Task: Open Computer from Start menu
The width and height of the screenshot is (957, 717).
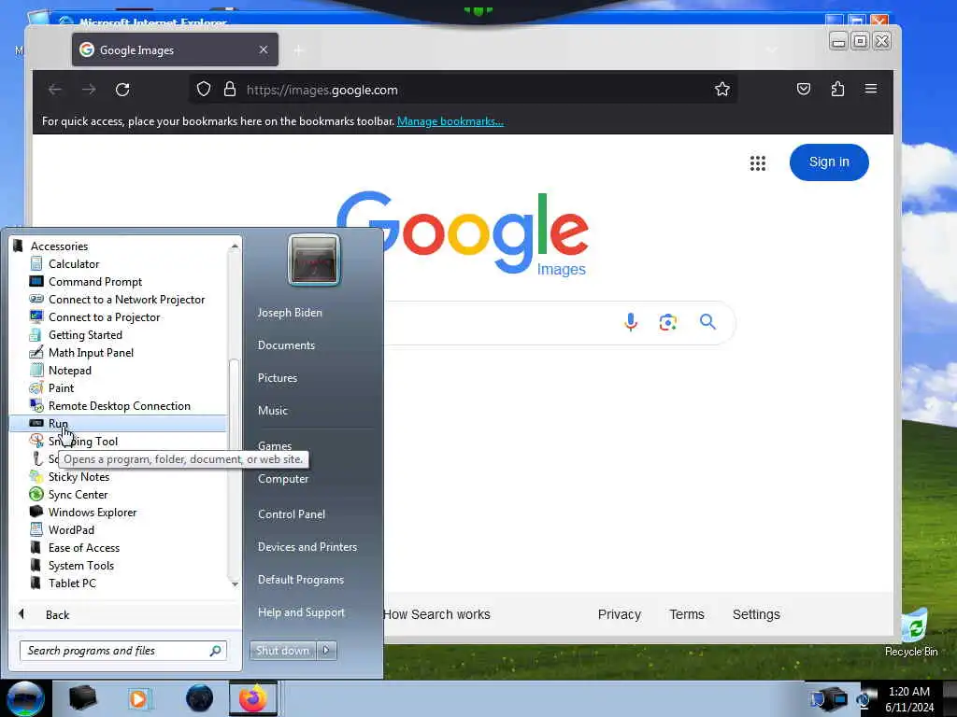Action: [282, 479]
